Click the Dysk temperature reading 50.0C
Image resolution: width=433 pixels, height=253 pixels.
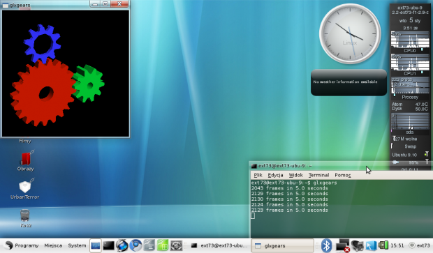pos(410,109)
